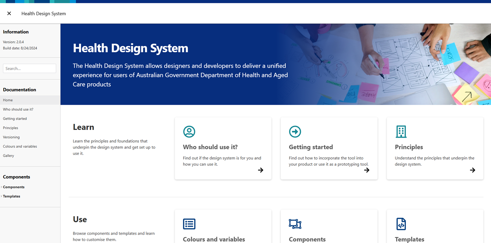
Task: Open Who should use it? in sidebar
Action: [x=30, y=109]
